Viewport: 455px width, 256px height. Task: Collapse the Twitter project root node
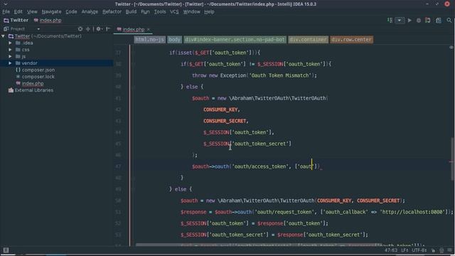tap(3, 36)
